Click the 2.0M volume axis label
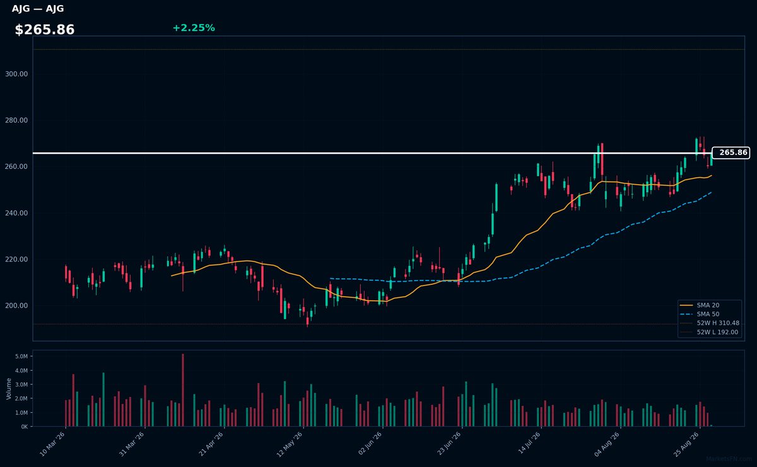Screen dimensions: 757x467 point(21,399)
